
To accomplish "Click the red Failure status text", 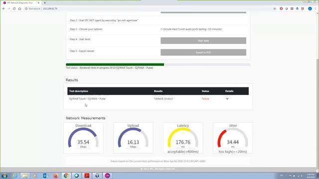I will pyautogui.click(x=205, y=99).
